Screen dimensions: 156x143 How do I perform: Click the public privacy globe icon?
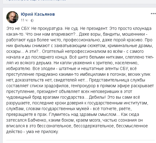(32, 21)
